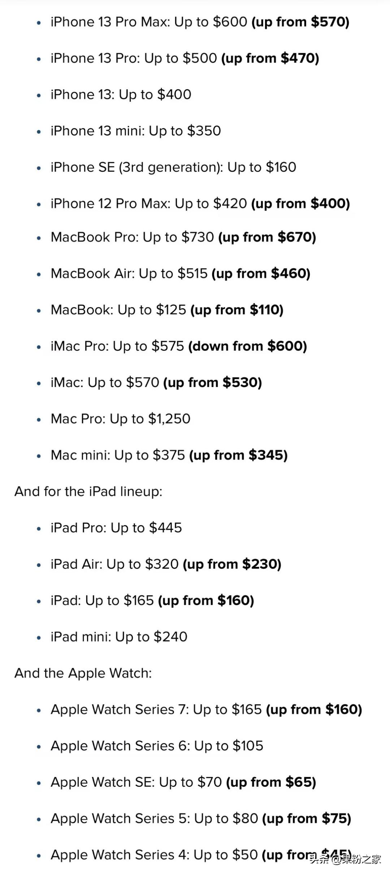Click the iPhone 13 Pro price entry
The image size is (390, 873).
(x=185, y=58)
